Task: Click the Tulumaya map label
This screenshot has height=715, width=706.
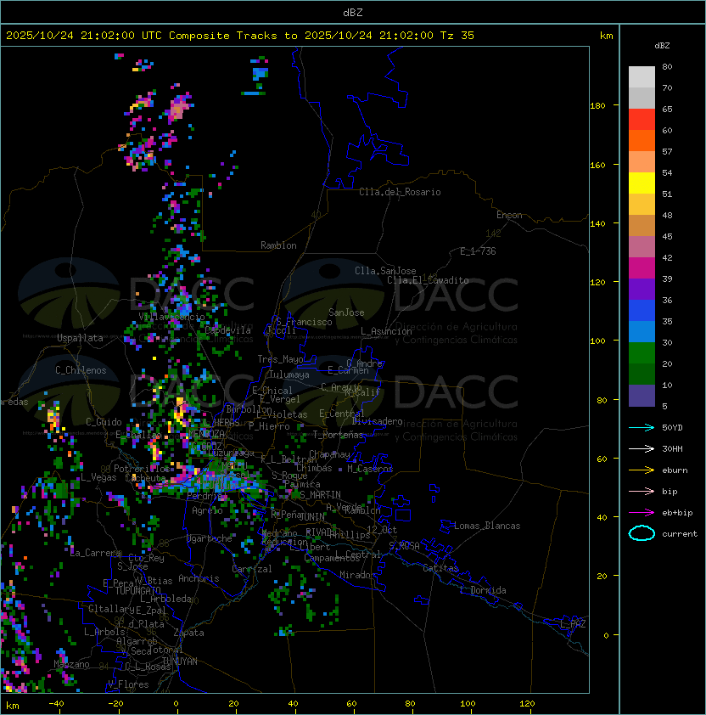Action: click(289, 374)
